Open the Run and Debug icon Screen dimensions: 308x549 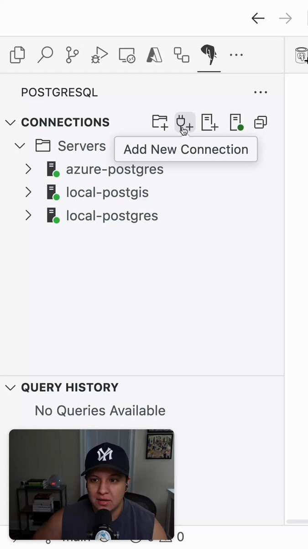99,55
